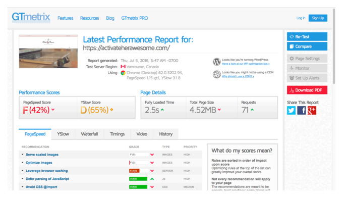Share report on Facebook icon
This screenshot has height=198, width=343.
[302, 111]
